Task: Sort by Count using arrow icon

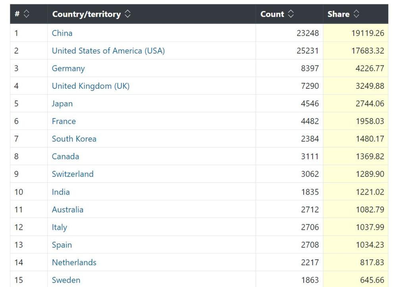Action: point(291,14)
